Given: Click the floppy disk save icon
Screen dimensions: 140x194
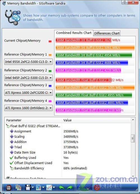Looking at the screenshot, I should pos(28,188).
